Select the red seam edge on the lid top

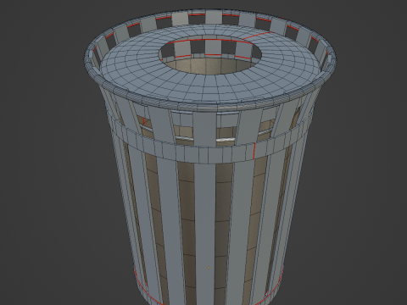point(258,36)
